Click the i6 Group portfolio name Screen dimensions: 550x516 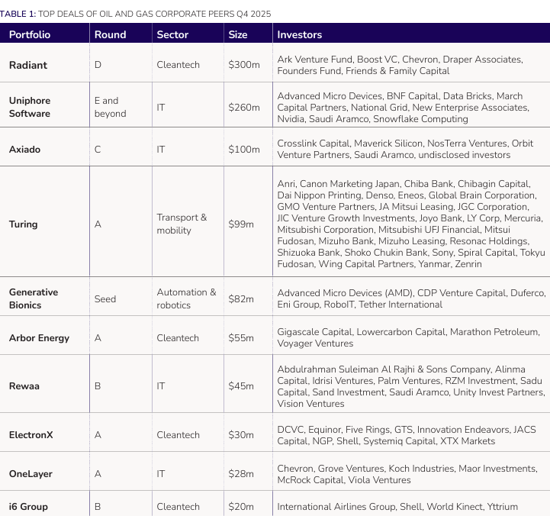30,507
